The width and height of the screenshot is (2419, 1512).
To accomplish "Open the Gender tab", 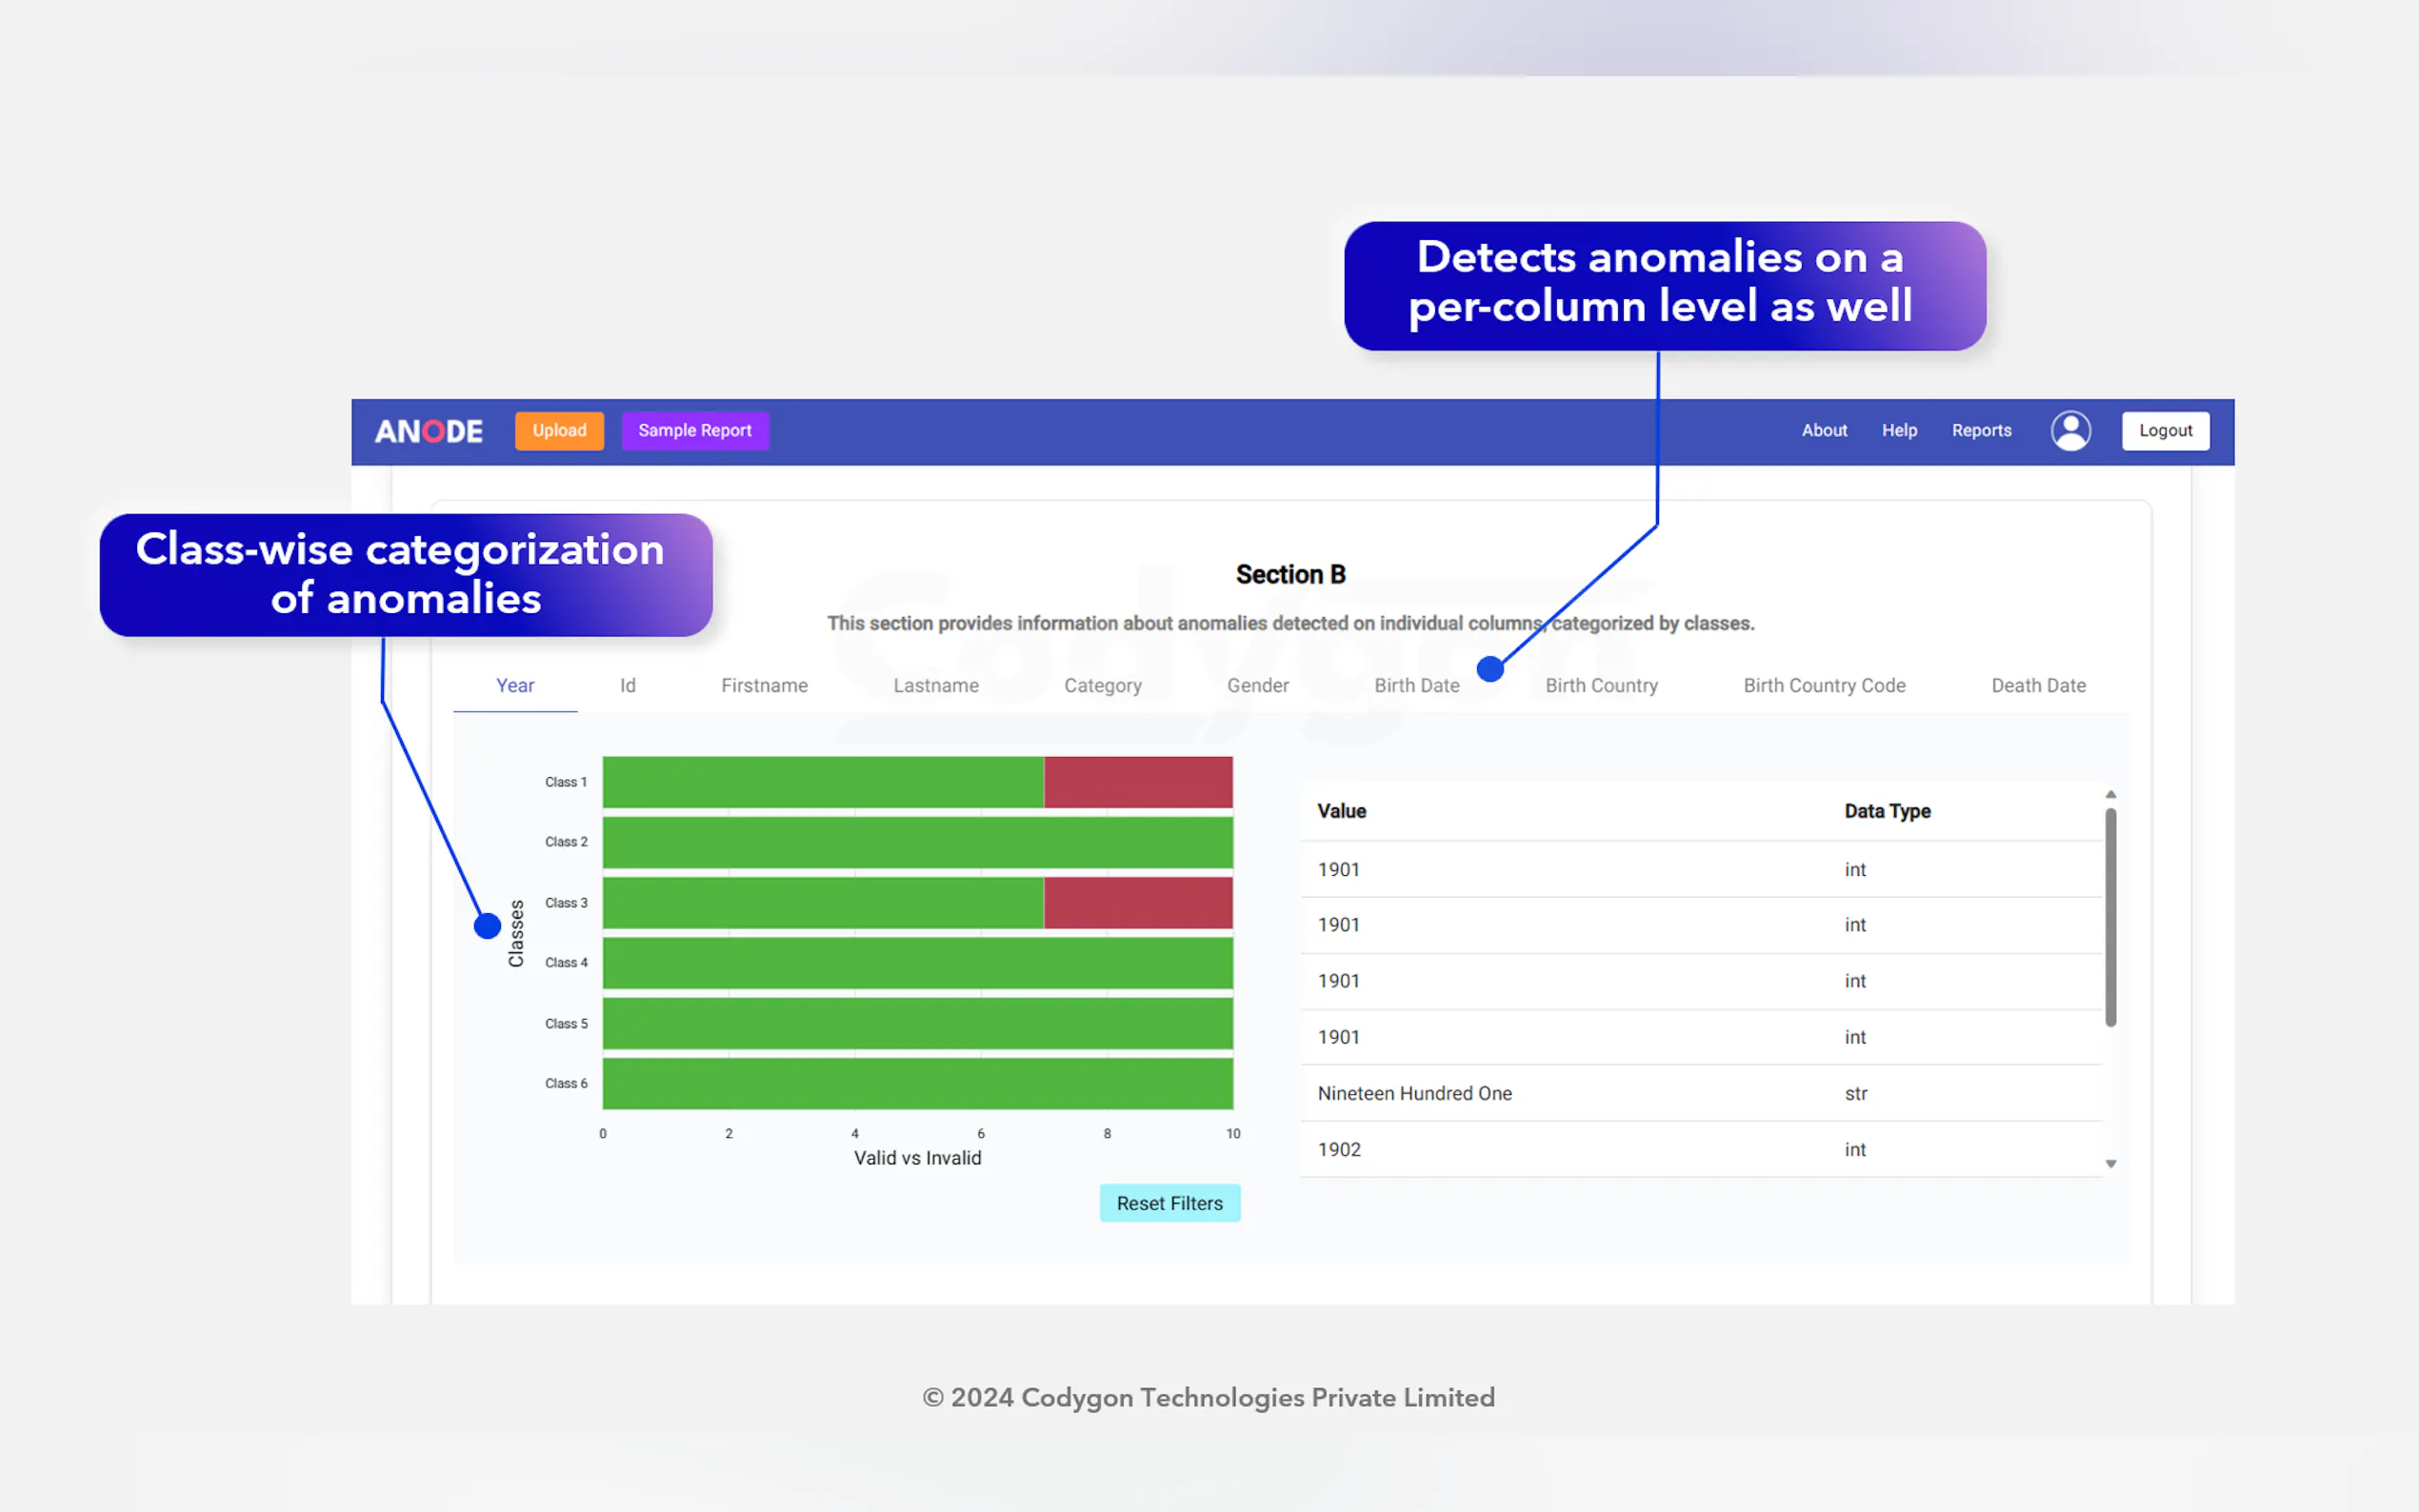I will (1257, 685).
